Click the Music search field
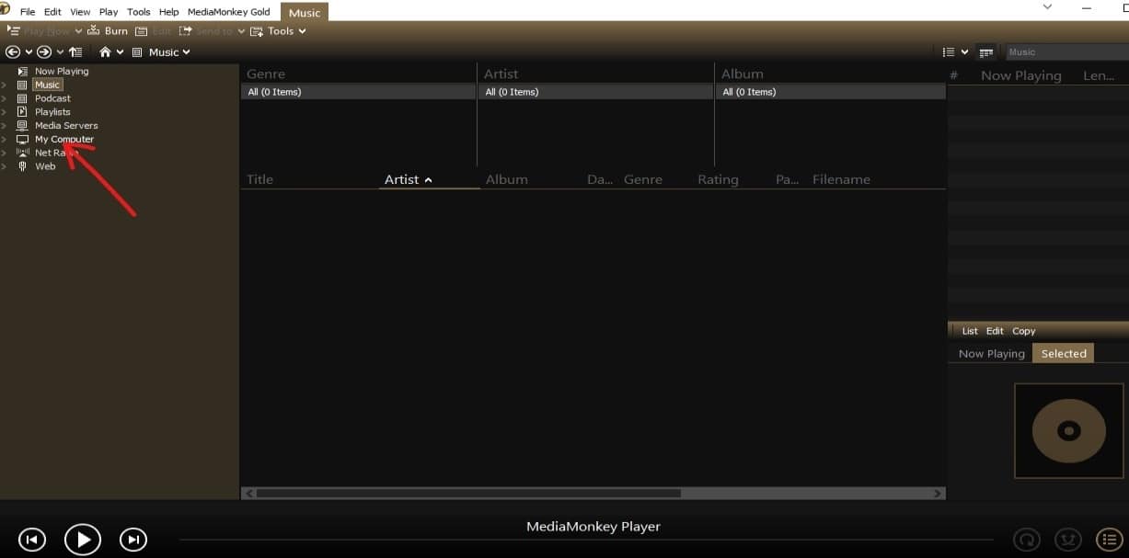 1067,52
